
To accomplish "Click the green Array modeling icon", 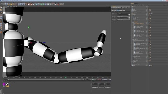I will [43, 4].
